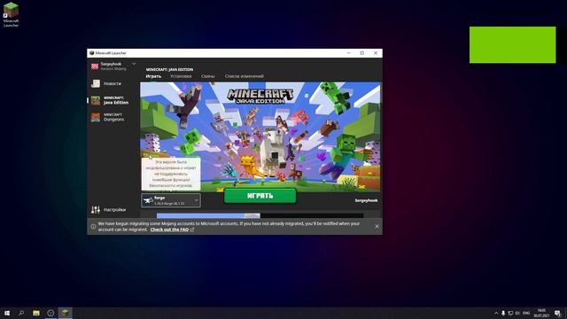Click the info icon in migration banner
Viewport: 567px width, 319px height.
click(93, 227)
